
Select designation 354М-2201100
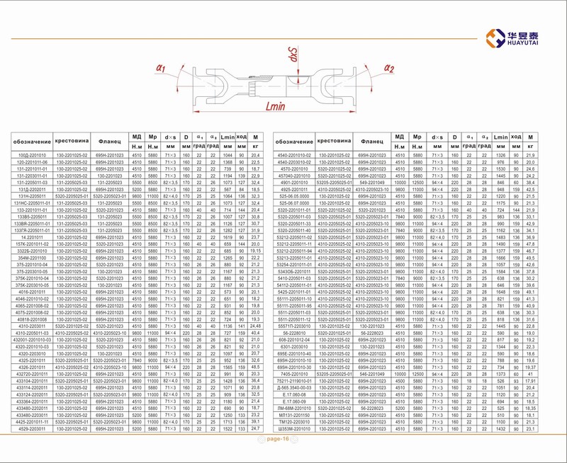coord(32,258)
